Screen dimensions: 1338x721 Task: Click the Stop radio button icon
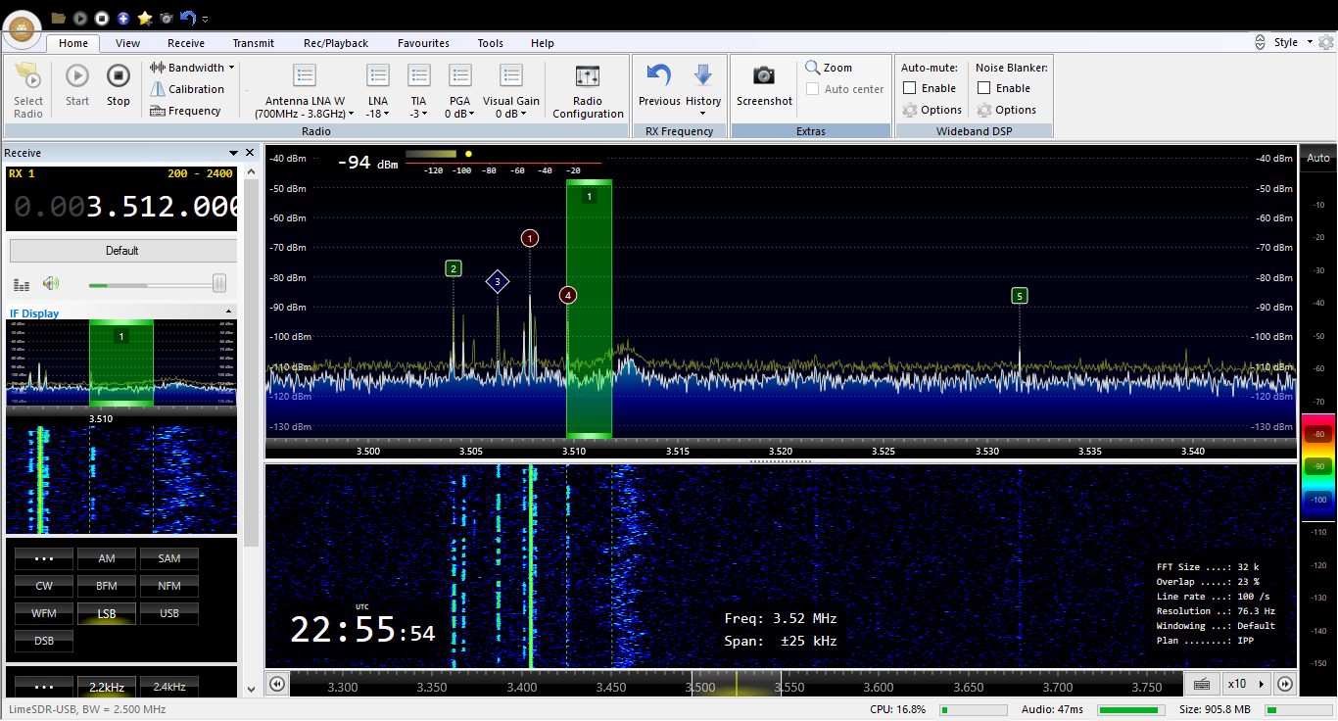click(x=118, y=76)
